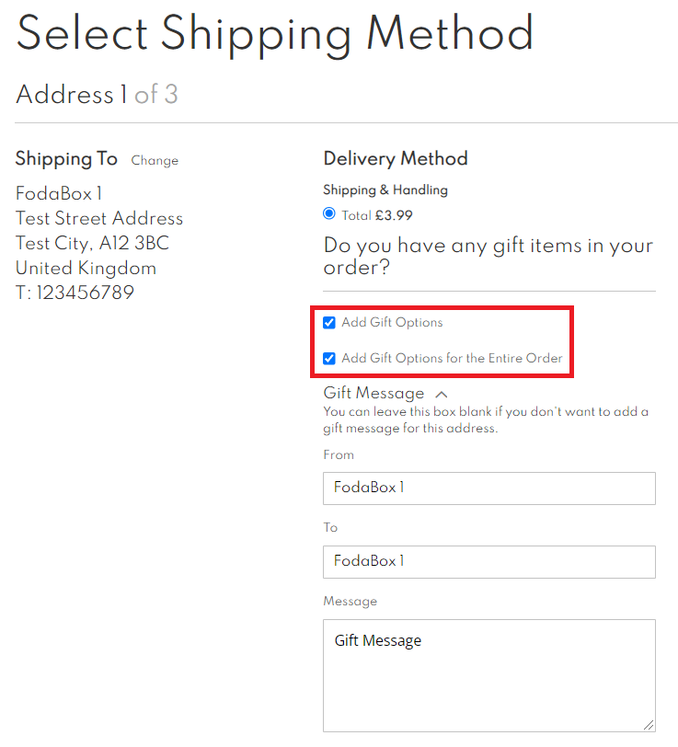Screen dimensions: 678x747
Task: Click the "Gift Message" heading text
Action: click(x=373, y=393)
